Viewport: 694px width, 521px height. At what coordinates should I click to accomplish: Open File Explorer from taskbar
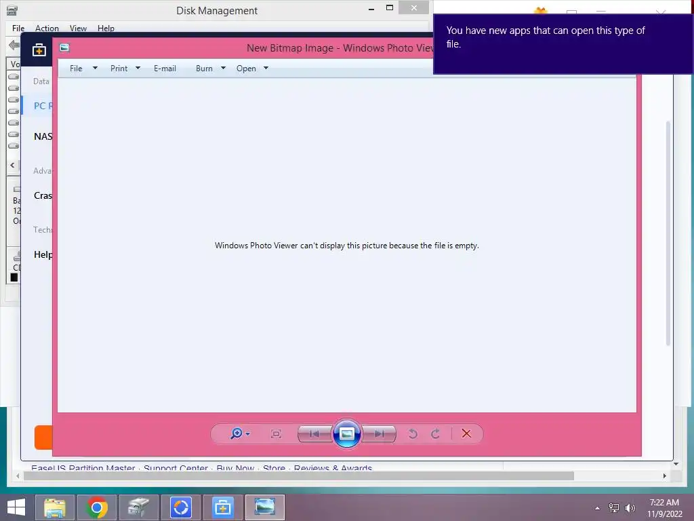[54, 507]
